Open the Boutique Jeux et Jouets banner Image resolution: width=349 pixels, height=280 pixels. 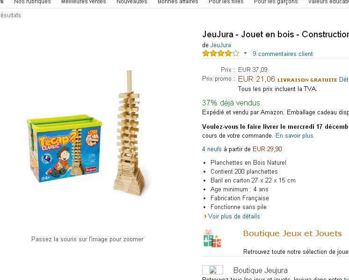[292, 233]
